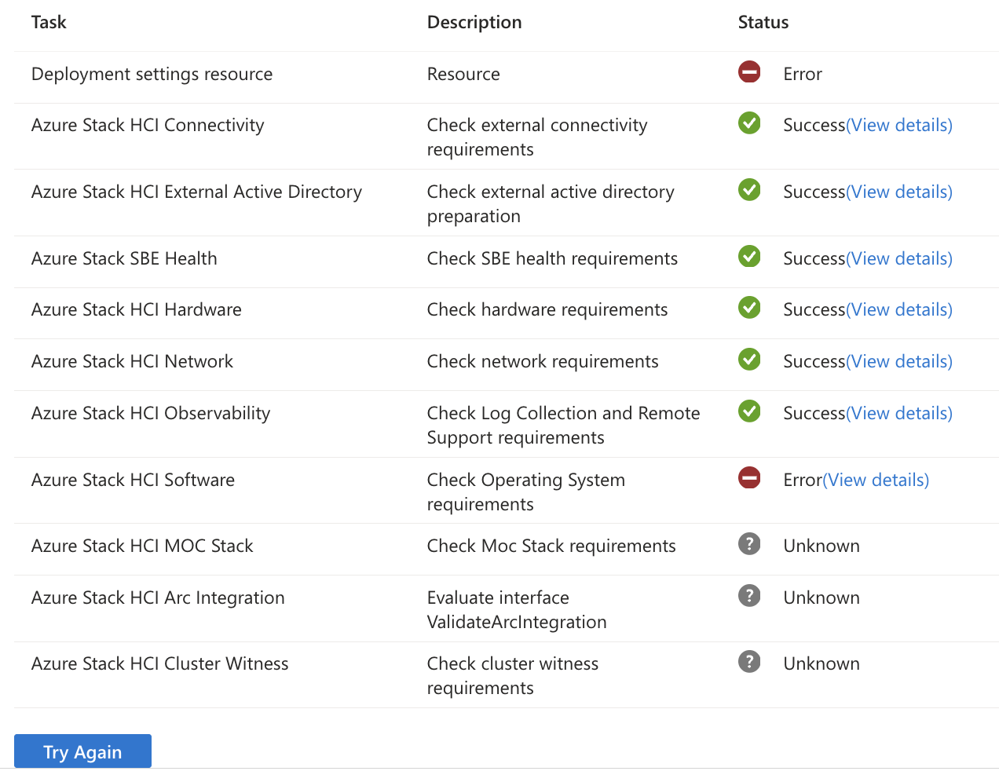This screenshot has height=782, width=999.
Task: Select 'Azure Stack HCI Network' task text
Action: tap(132, 362)
